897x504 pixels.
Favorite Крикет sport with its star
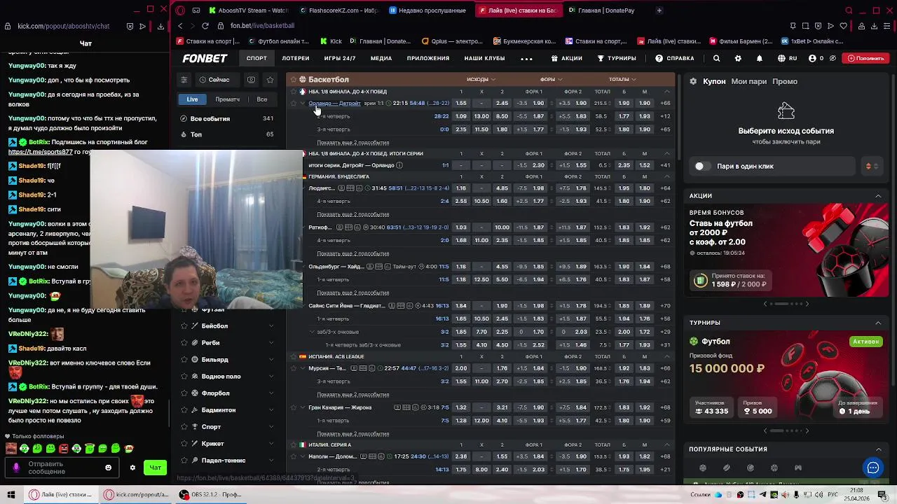[184, 444]
